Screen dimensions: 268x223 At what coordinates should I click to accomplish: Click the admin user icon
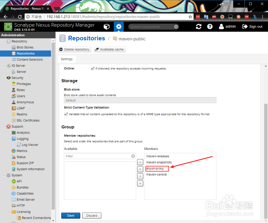pos(221,27)
